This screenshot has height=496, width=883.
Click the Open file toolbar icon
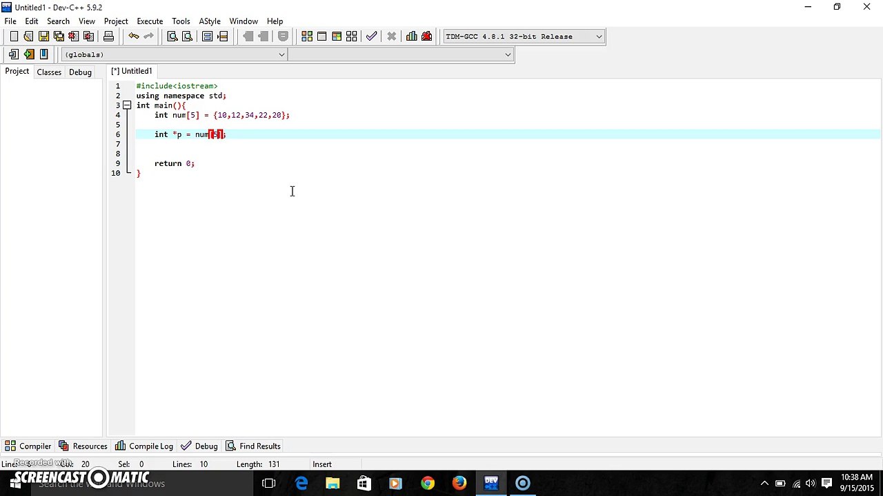click(28, 37)
